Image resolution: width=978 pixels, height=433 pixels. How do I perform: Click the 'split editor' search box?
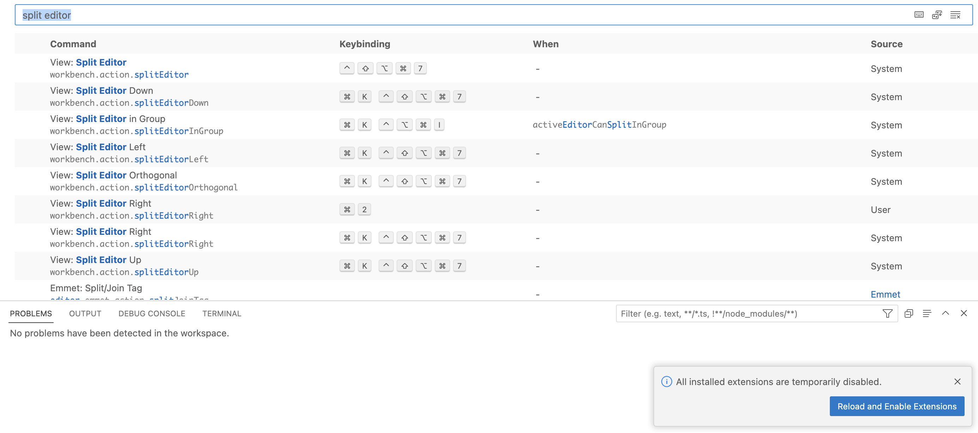point(455,15)
